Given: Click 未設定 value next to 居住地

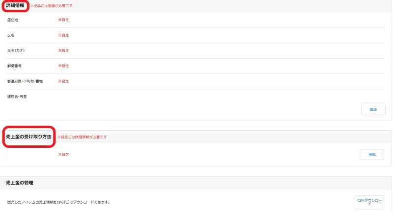Looking at the screenshot, I should coord(63,20).
